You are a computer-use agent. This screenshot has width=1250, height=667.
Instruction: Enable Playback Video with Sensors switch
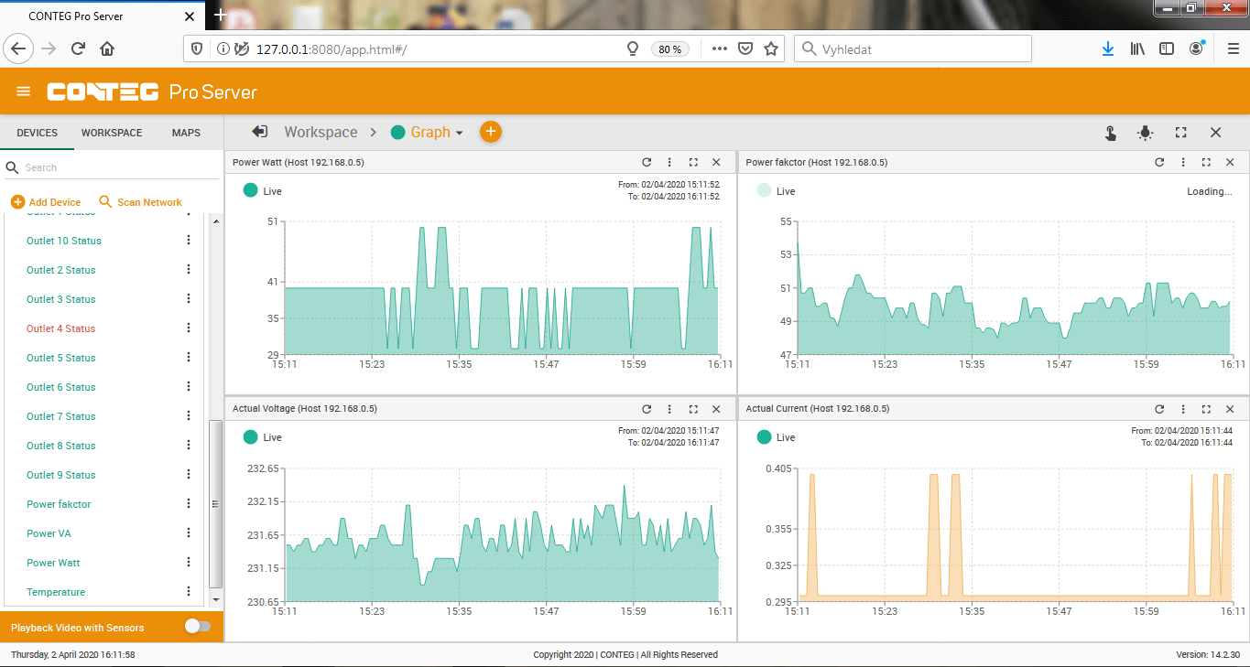click(x=197, y=627)
